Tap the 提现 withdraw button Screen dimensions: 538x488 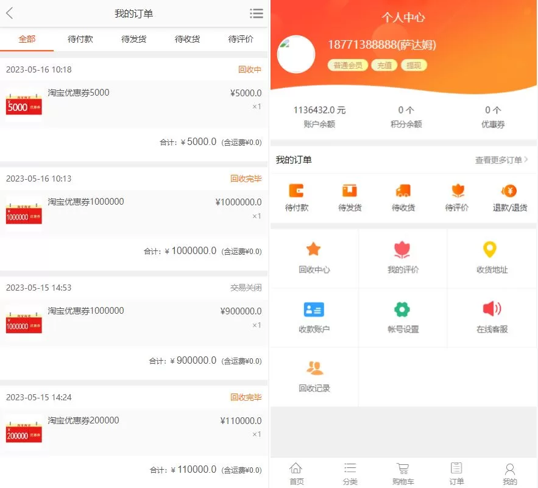coord(414,65)
